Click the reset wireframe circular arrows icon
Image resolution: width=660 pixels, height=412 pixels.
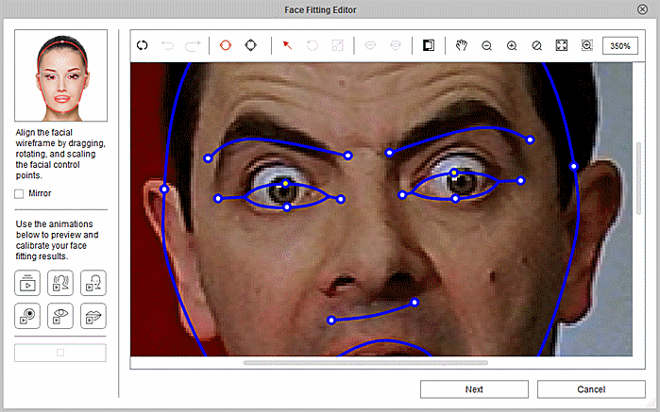tap(143, 45)
